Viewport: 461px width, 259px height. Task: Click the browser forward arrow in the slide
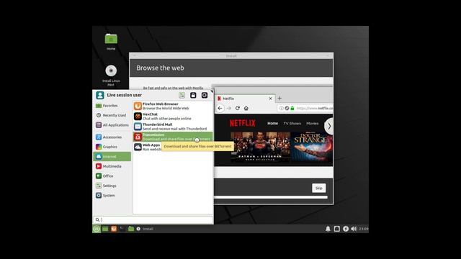[229, 108]
